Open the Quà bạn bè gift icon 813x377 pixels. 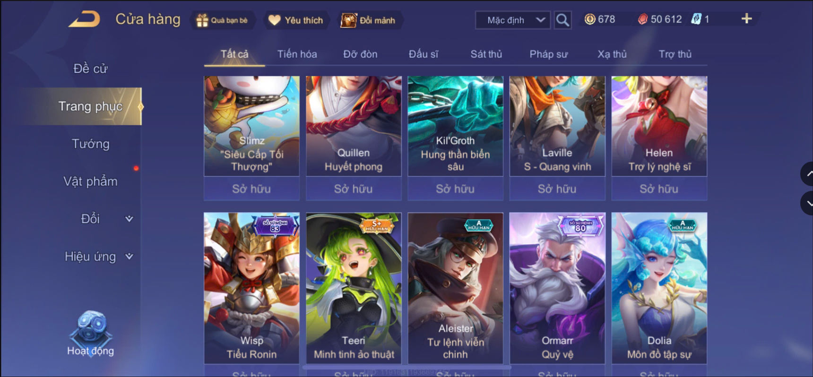point(202,20)
